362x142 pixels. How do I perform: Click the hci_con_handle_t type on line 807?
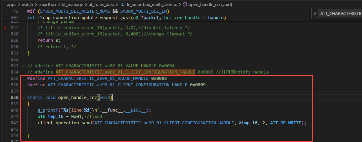185,17
